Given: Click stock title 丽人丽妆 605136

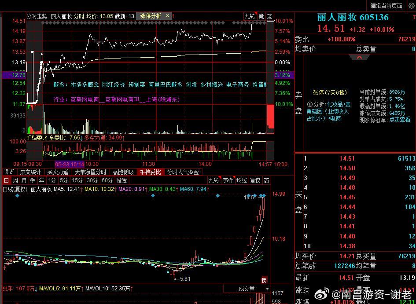Looking at the screenshot, I should pos(353,18).
